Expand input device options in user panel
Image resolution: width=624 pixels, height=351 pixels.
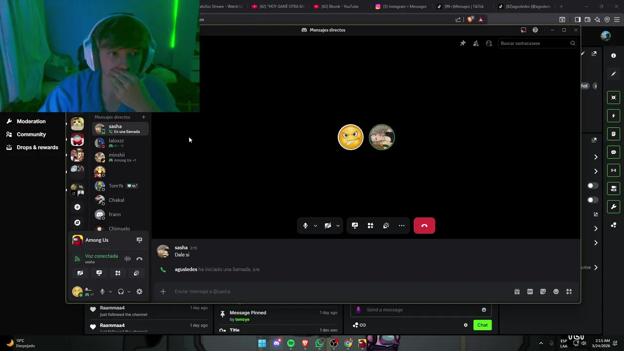(110, 292)
